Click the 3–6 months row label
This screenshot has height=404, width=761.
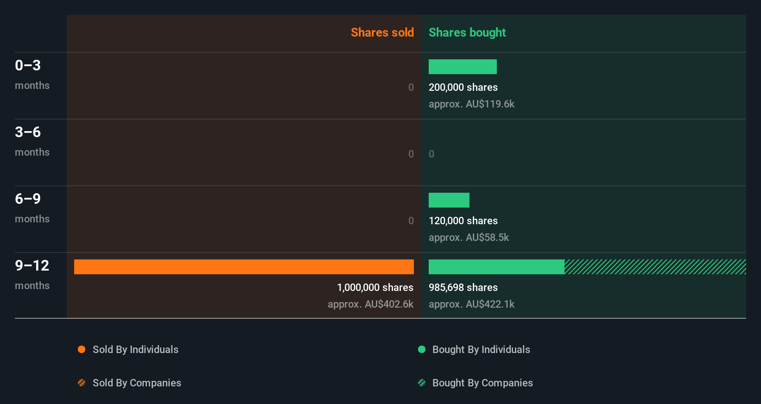pos(32,141)
